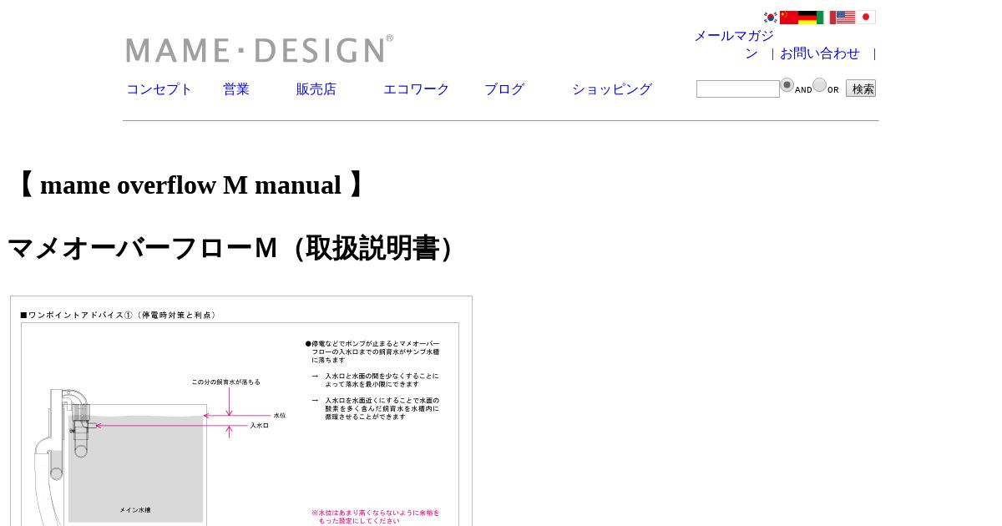The width and height of the screenshot is (1002, 526).
Task: Open the ブログ menu item
Action: point(504,89)
